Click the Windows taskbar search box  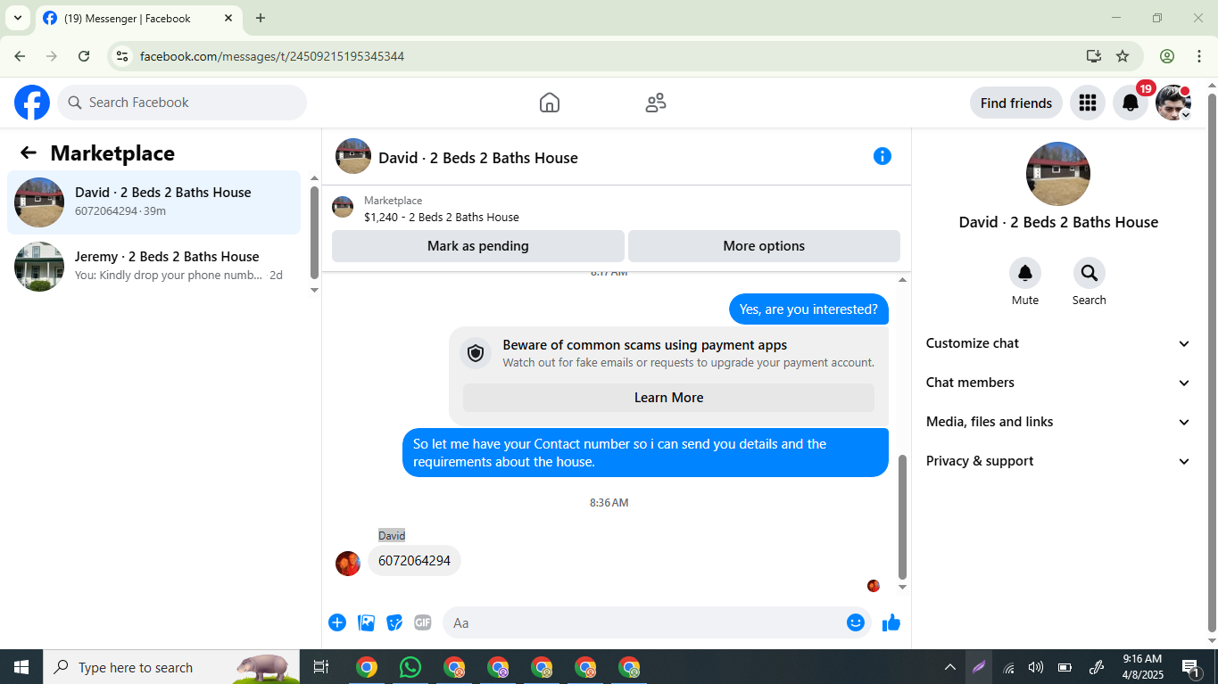point(171,667)
